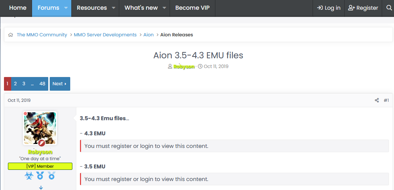Click the share icon on post #1
This screenshot has width=394, height=190.
(x=377, y=100)
